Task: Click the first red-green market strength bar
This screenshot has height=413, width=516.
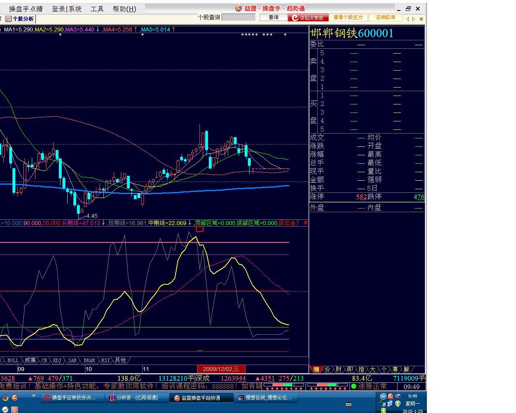Action: click(284, 386)
